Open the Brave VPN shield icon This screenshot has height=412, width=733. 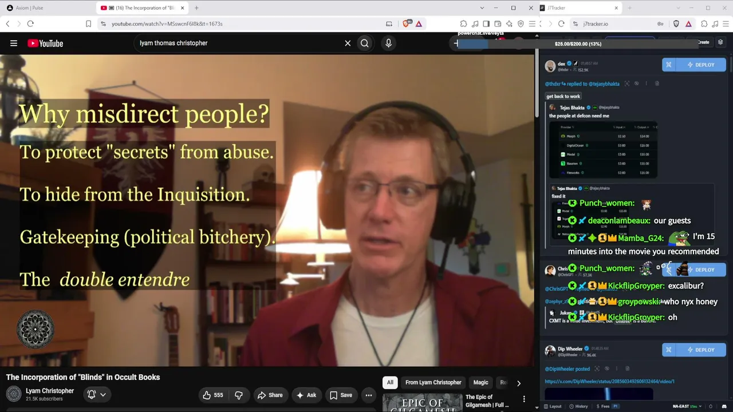[521, 24]
